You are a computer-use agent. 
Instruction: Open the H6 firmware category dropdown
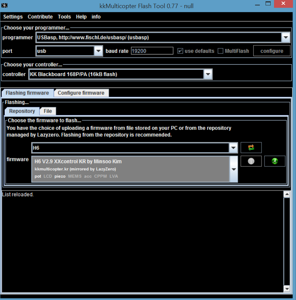[233, 148]
